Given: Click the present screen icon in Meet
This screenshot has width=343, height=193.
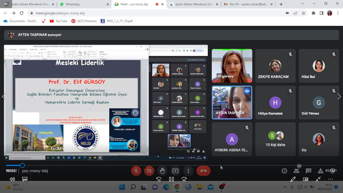Looking at the screenshot, I should tap(175, 171).
